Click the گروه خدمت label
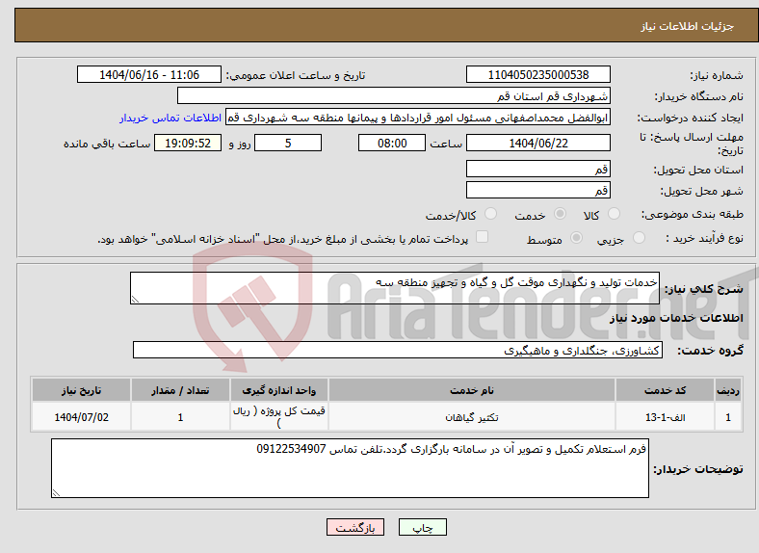The image size is (759, 553). click(710, 351)
